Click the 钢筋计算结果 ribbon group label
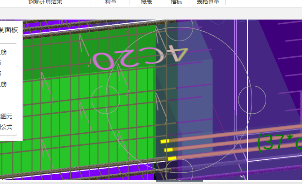Viewport: 302px width, 184px height. tap(45, 2)
